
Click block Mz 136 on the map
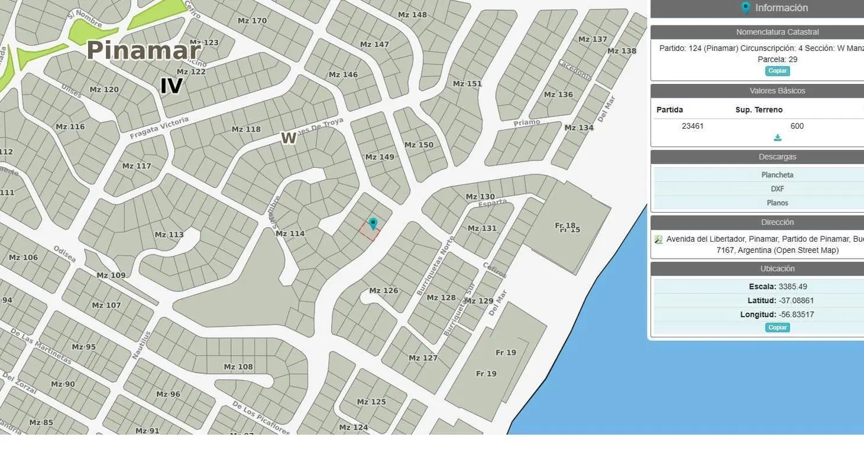558,95
